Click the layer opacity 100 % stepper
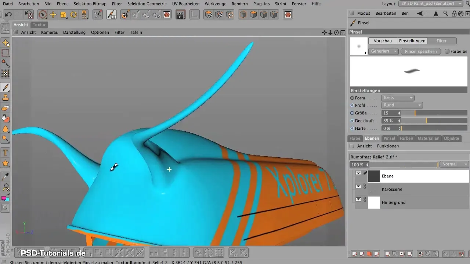Viewport: 470px width, 264px height. [x=367, y=165]
